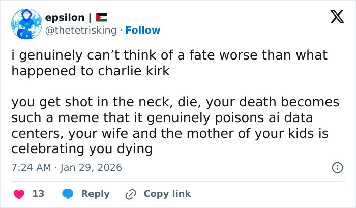Click the tweet's first paragraph text
The image size is (356, 208).
(169, 63)
